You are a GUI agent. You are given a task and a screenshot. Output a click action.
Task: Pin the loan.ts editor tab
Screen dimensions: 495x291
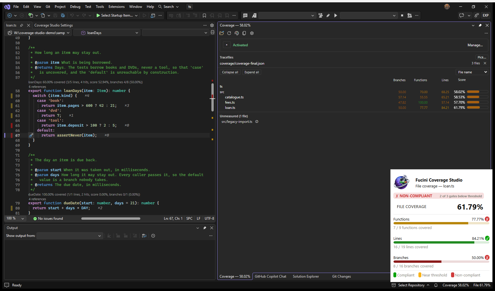coord(21,25)
